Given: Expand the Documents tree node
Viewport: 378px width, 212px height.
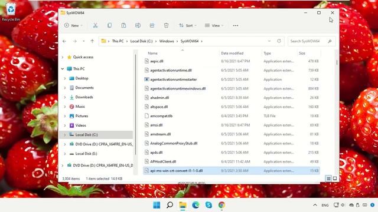Looking at the screenshot, I should pyautogui.click(x=65, y=88).
